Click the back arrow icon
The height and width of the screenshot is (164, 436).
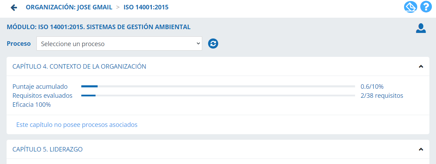14,7
